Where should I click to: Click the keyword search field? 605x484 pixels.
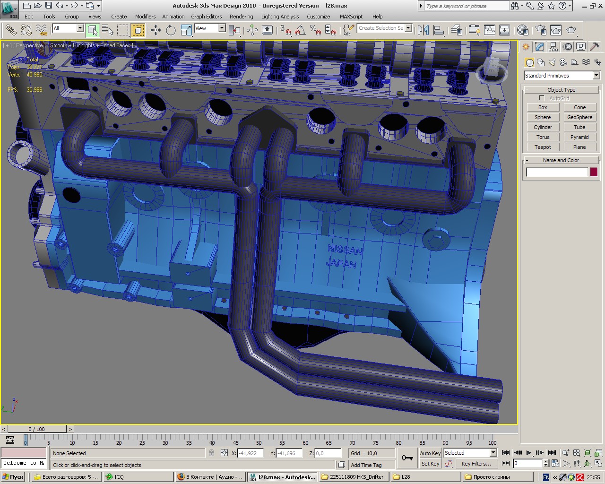click(466, 6)
